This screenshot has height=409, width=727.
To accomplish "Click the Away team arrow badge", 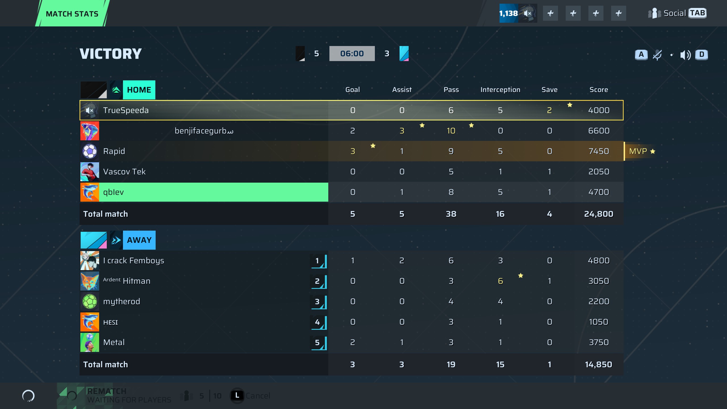I will (x=116, y=240).
